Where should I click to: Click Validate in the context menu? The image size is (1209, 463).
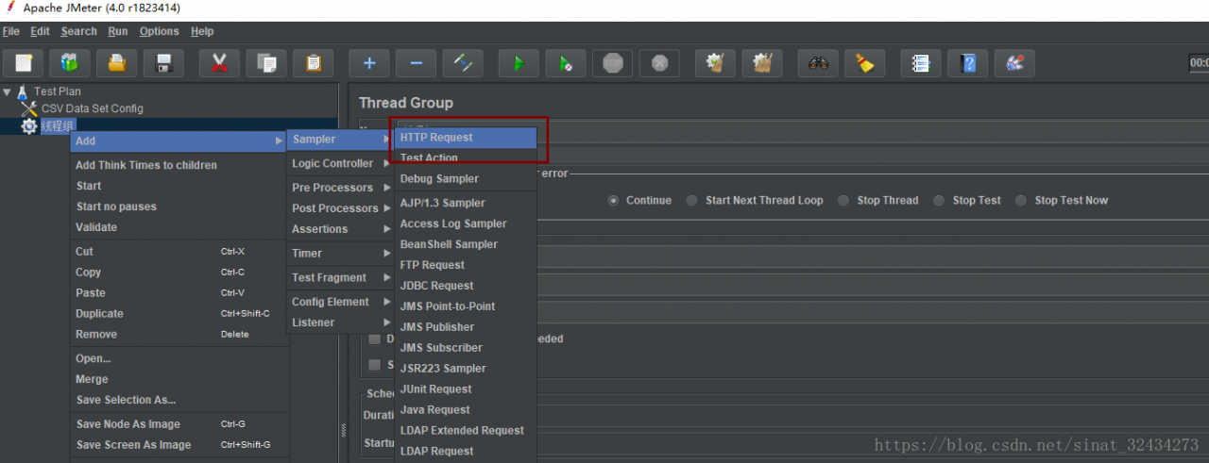[179, 227]
